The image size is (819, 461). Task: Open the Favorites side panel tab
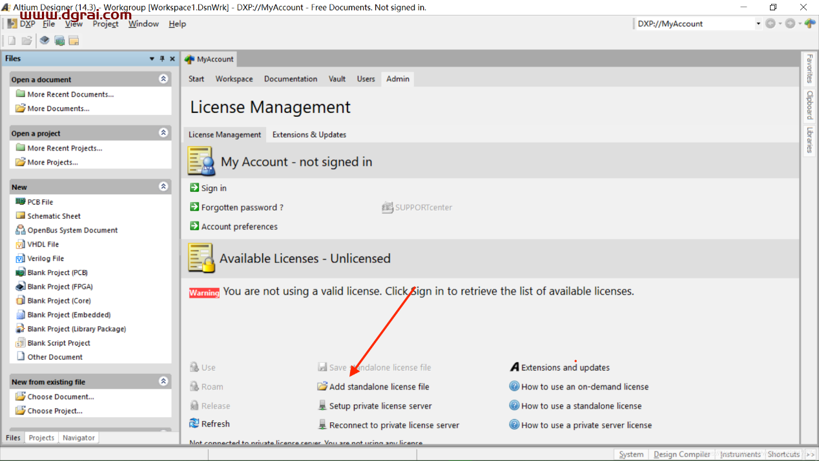tap(809, 69)
